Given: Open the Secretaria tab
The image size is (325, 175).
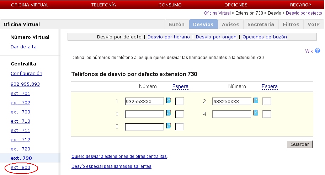Looking at the screenshot, I should point(261,25).
